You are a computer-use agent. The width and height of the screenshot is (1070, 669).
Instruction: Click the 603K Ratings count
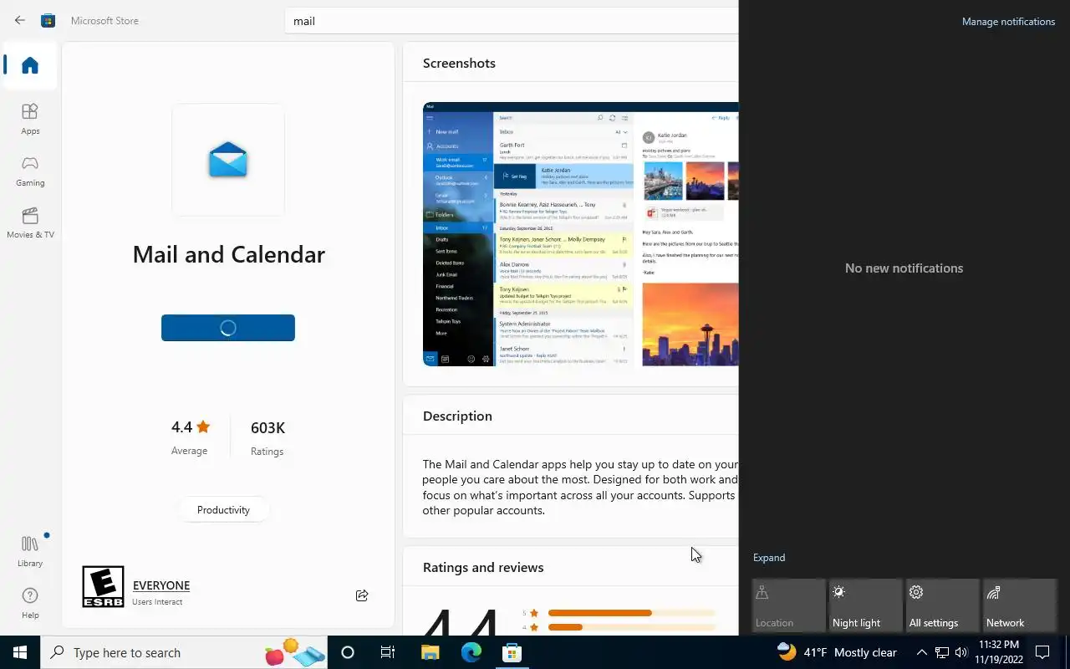(x=267, y=437)
